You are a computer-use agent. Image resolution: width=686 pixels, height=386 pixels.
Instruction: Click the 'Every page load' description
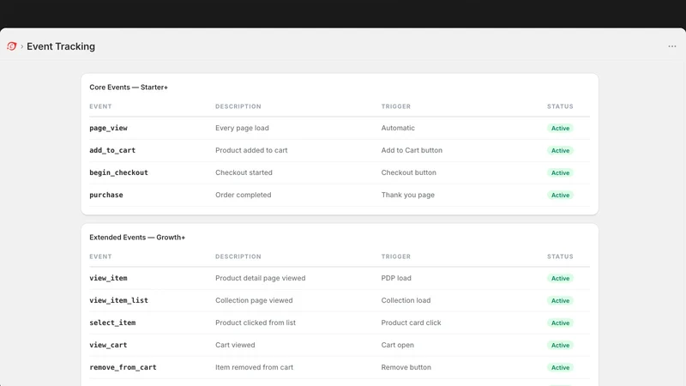pos(242,128)
